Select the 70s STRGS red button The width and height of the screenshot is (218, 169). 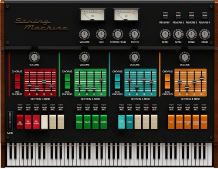(28, 122)
